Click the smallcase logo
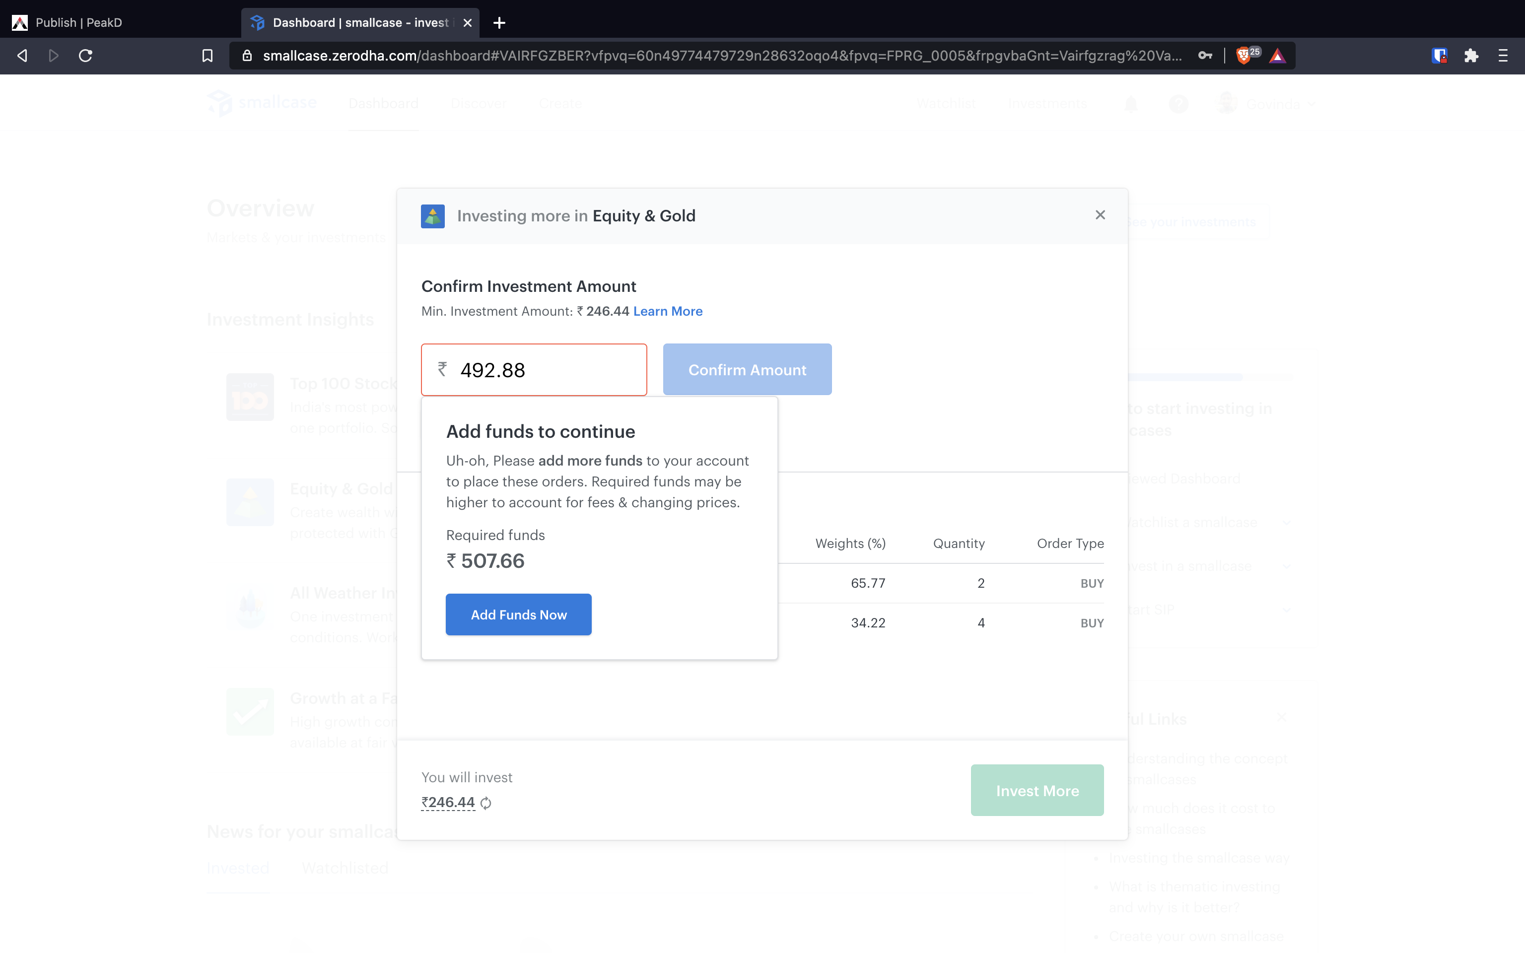The image size is (1525, 953). pos(262,103)
